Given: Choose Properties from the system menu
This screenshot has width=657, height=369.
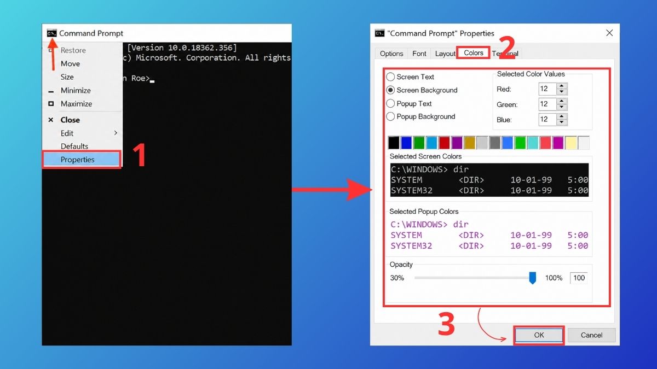Looking at the screenshot, I should 82,160.
